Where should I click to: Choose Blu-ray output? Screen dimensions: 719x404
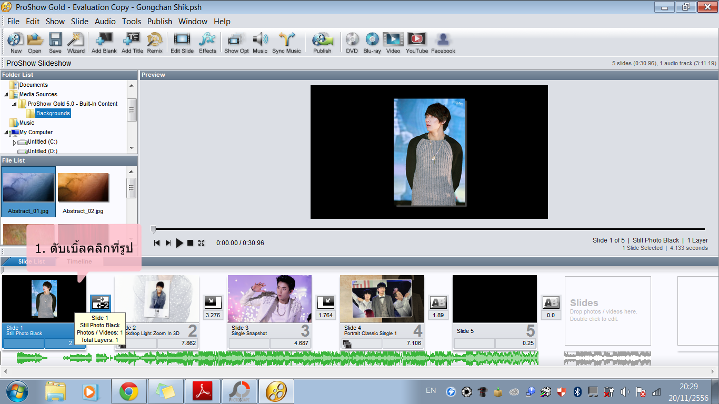click(372, 43)
